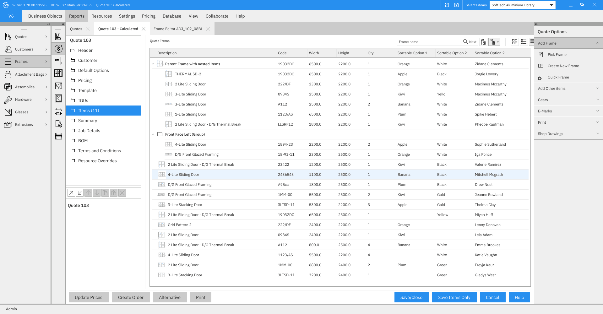Screen dimensions: 603x314
Task: Click the collapse arrow icon below quote tree
Action: tap(80, 193)
